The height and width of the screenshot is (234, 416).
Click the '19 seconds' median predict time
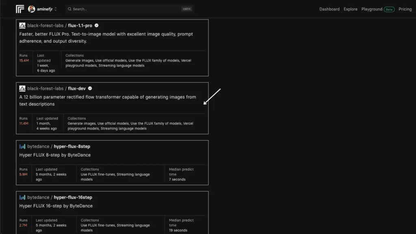point(178,230)
